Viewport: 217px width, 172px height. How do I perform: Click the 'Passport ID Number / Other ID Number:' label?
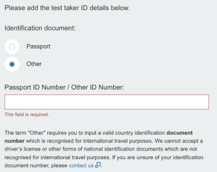coord(64,87)
